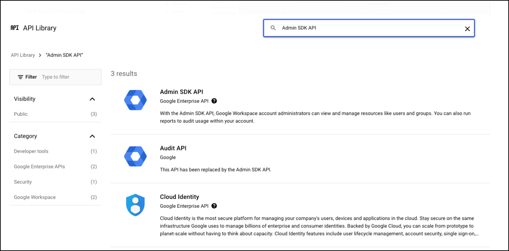The width and height of the screenshot is (509, 251).
Task: Open the Admin SDK API result title
Action: coord(182,92)
